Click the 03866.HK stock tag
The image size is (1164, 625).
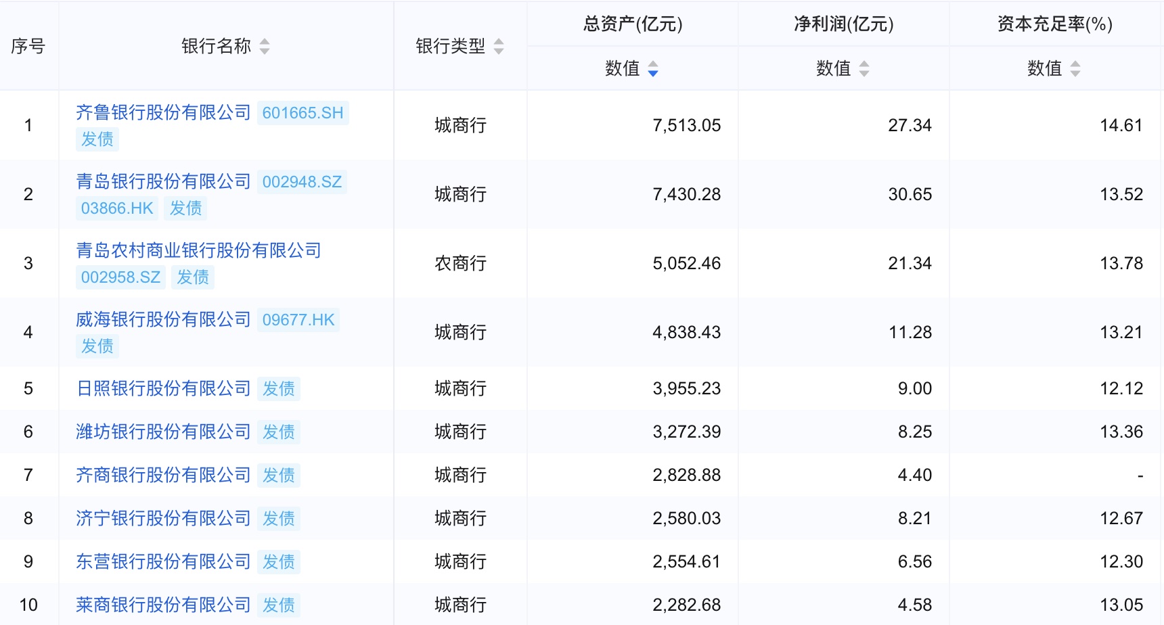tap(117, 208)
